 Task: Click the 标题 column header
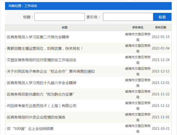point(65,28)
